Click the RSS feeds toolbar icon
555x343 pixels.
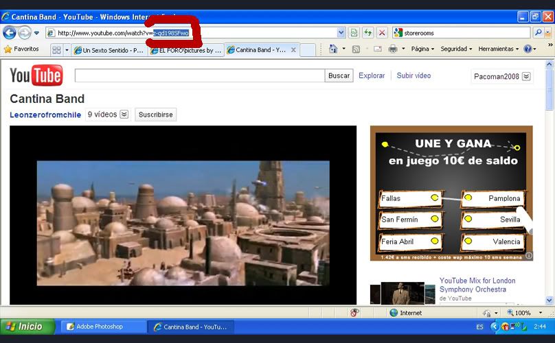click(356, 49)
